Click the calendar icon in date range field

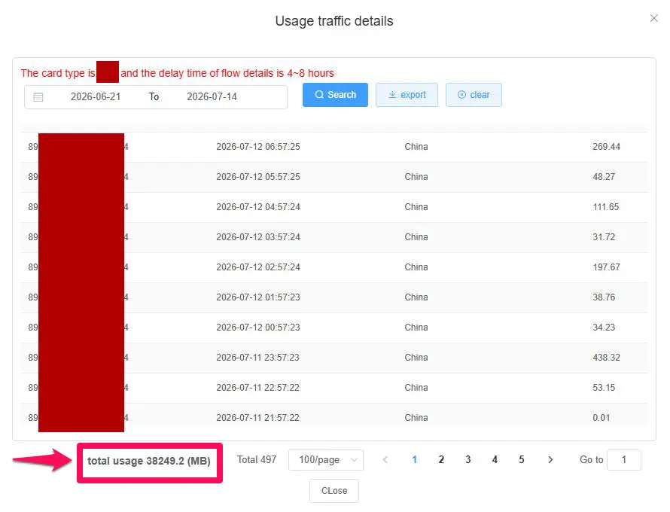(x=38, y=97)
